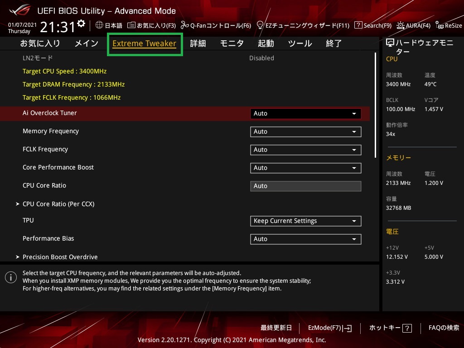Viewport: 464px width, 348px height.
Task: Open AURA lighting icon (F4)
Action: pyautogui.click(x=401, y=25)
